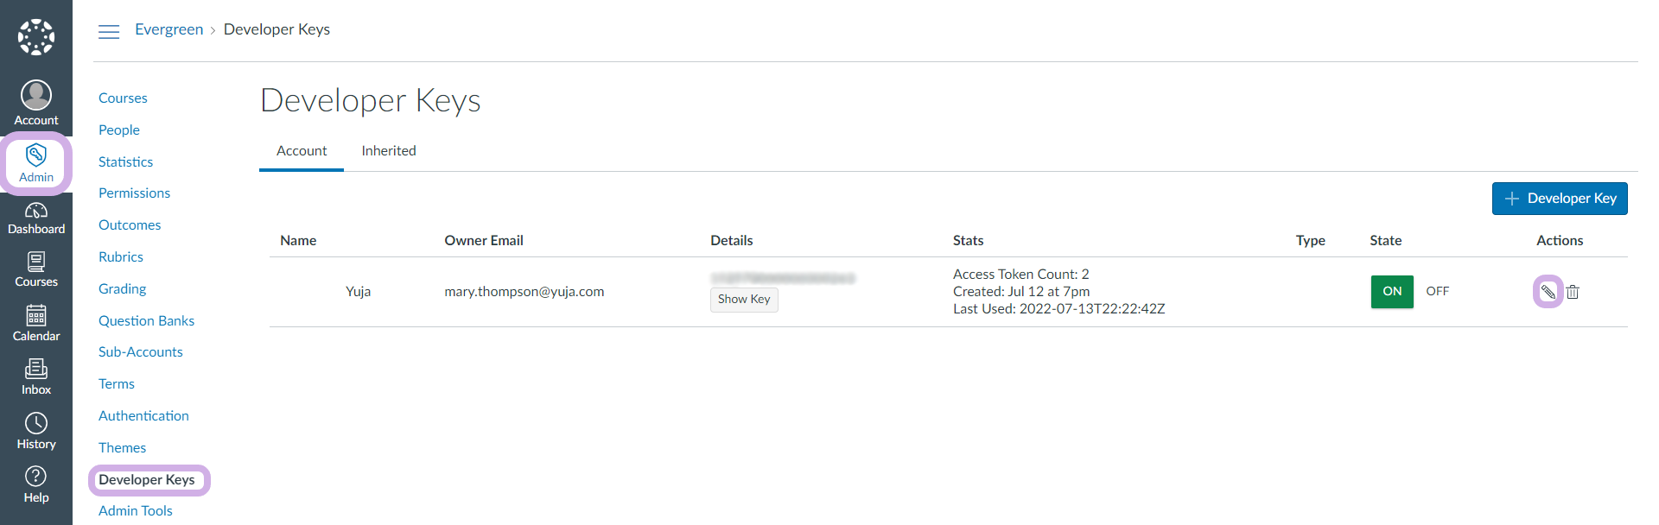This screenshot has height=525, width=1659.
Task: Toggle the hamburger navigation menu
Action: [x=109, y=32]
